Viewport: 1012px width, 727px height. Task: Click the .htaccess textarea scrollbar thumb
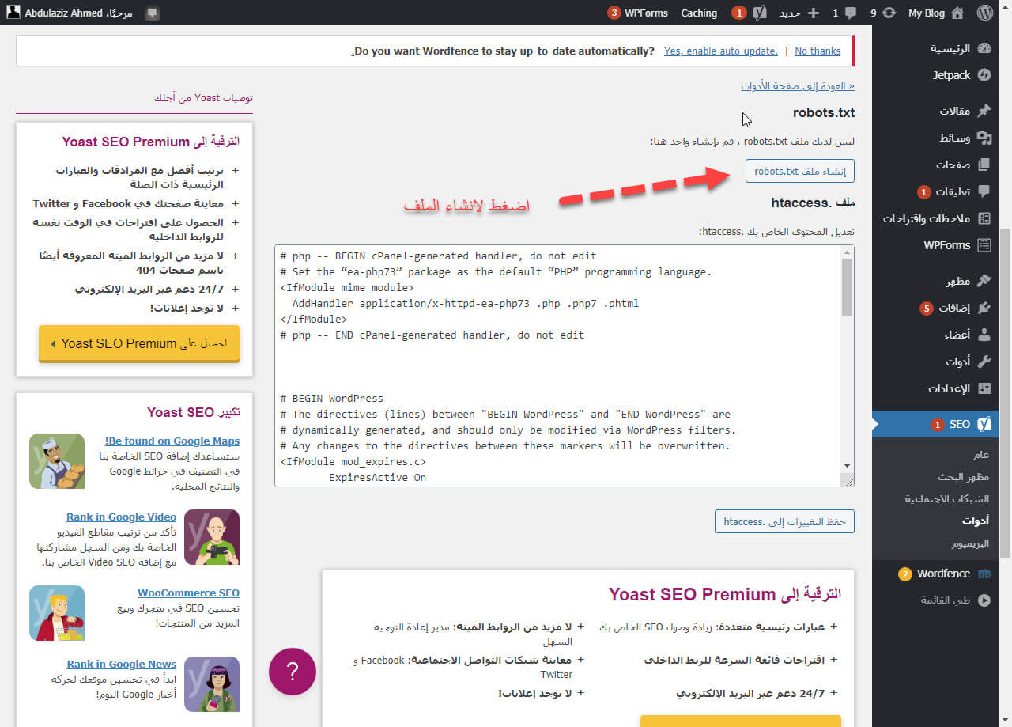[847, 286]
